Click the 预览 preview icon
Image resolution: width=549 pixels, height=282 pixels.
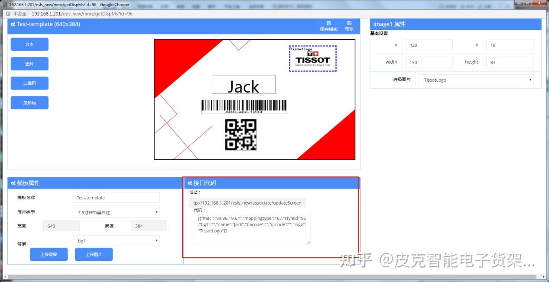point(349,26)
